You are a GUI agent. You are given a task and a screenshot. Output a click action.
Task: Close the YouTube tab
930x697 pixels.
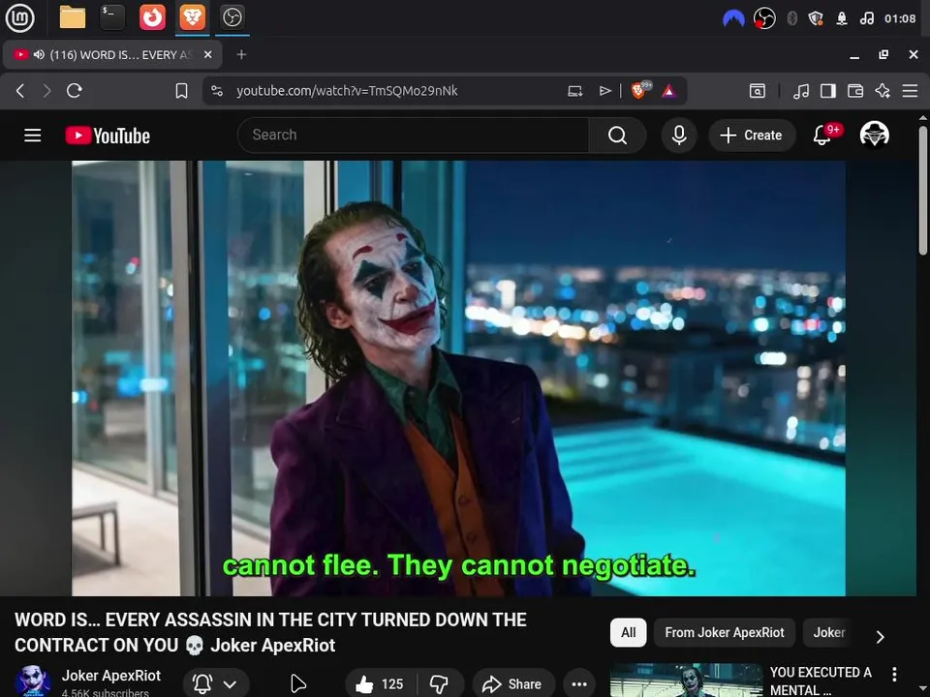[x=207, y=54]
